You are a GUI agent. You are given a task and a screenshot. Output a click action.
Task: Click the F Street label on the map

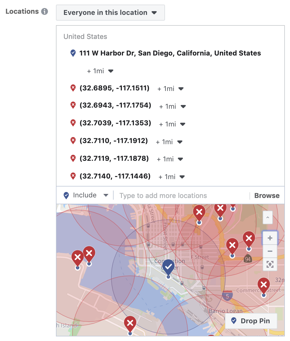200,257
